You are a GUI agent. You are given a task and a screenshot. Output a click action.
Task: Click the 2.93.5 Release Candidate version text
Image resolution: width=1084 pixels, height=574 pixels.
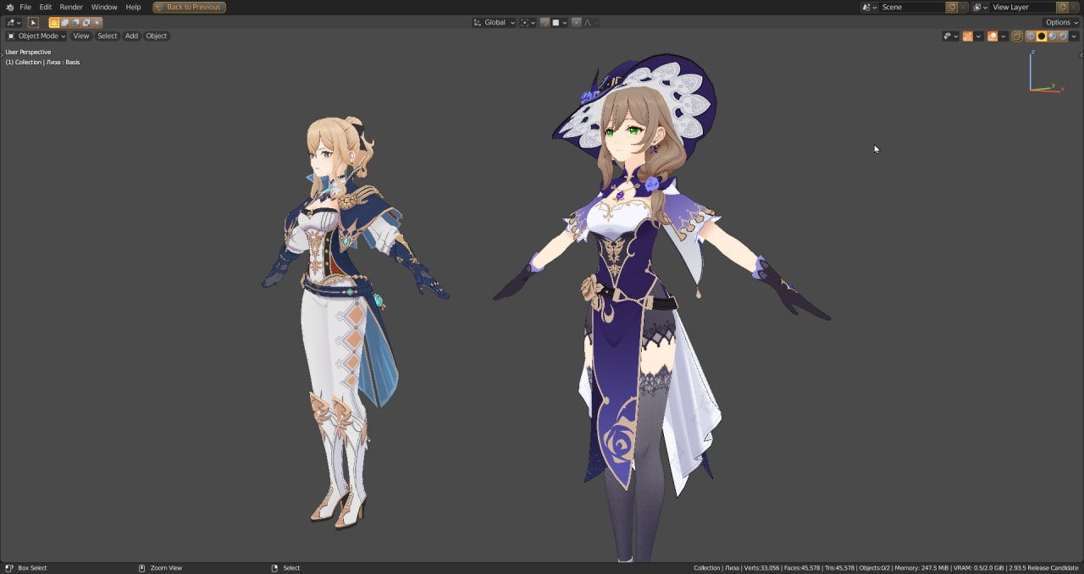tap(1043, 568)
